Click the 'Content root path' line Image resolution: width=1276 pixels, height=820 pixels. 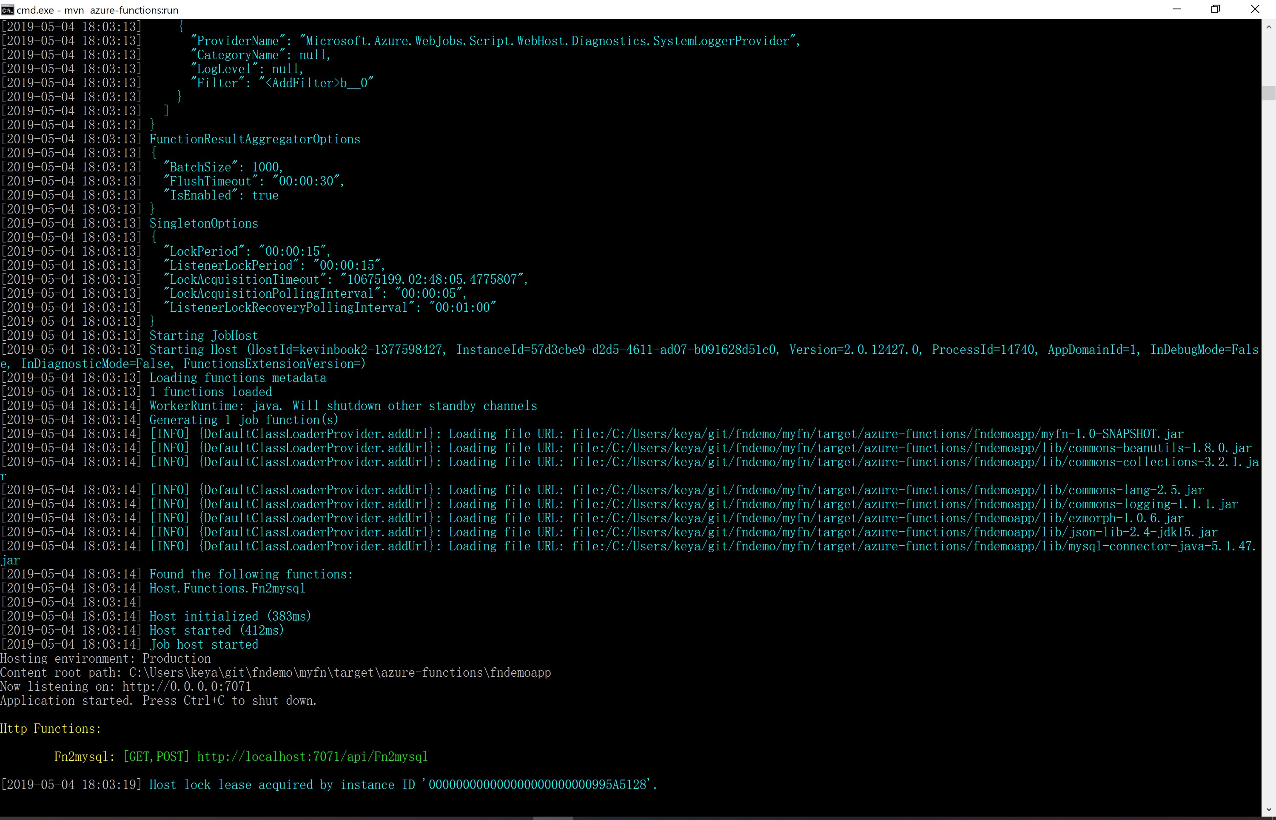(276, 672)
